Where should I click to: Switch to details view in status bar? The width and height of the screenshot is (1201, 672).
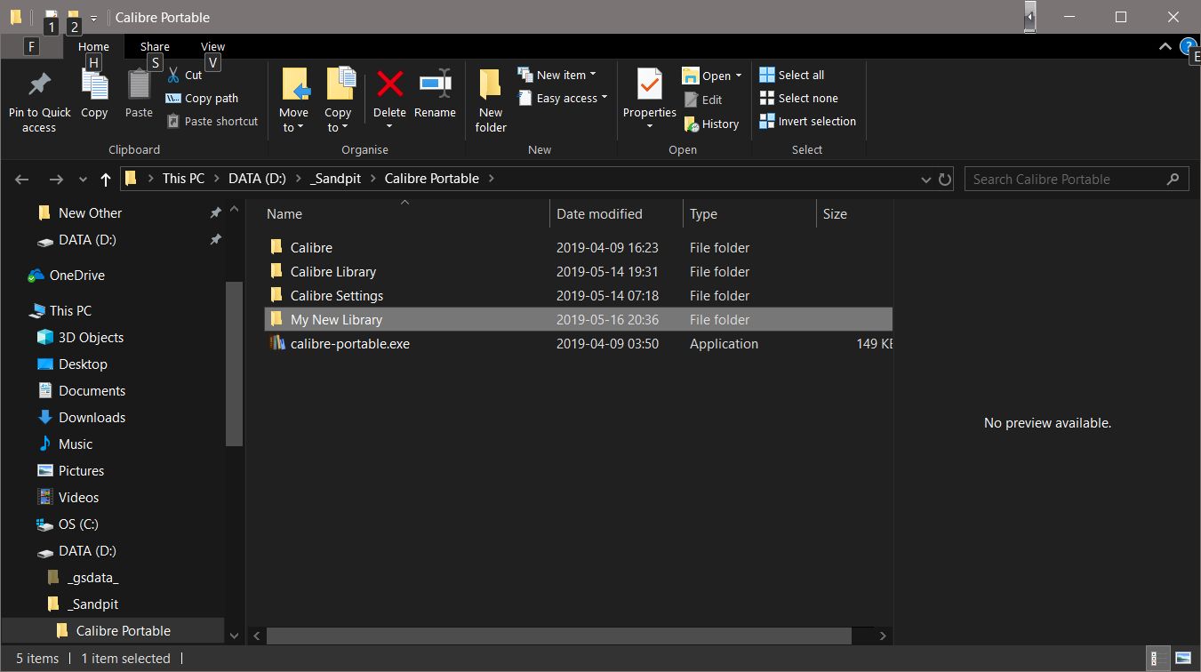point(1157,659)
